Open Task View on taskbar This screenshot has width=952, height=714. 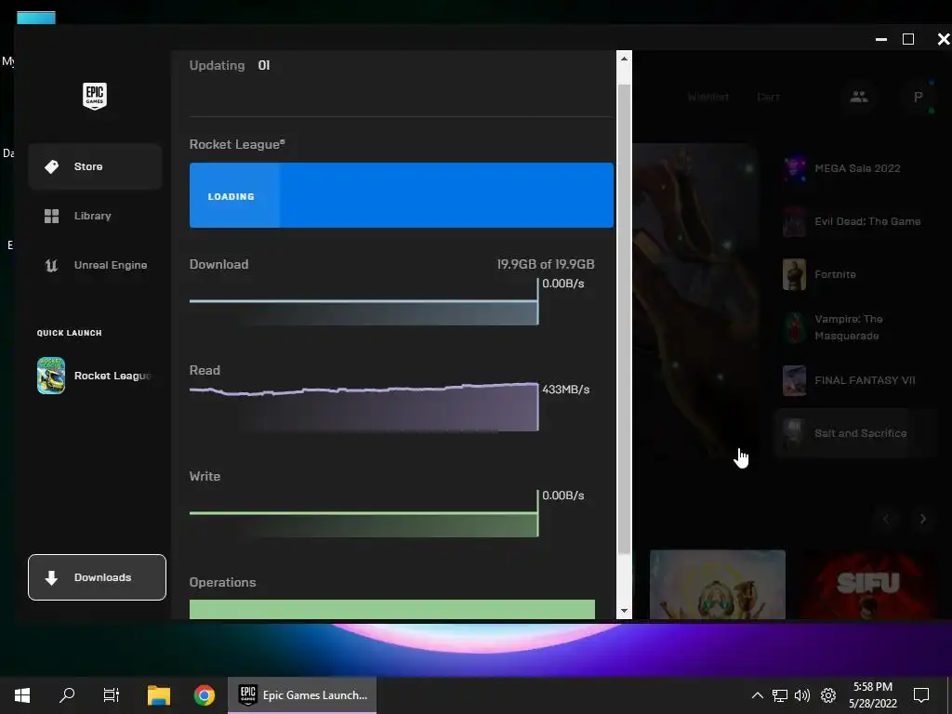click(112, 695)
